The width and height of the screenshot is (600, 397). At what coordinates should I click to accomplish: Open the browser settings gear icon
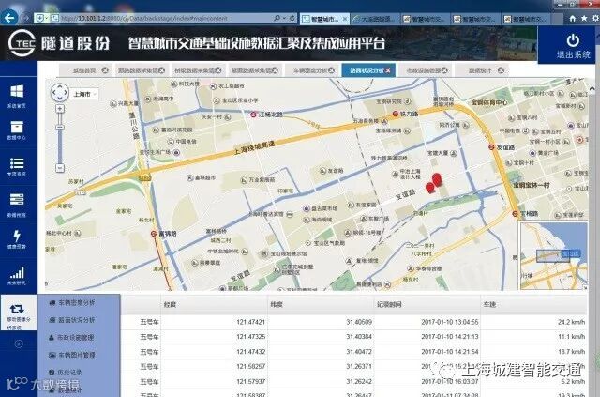tap(596, 18)
